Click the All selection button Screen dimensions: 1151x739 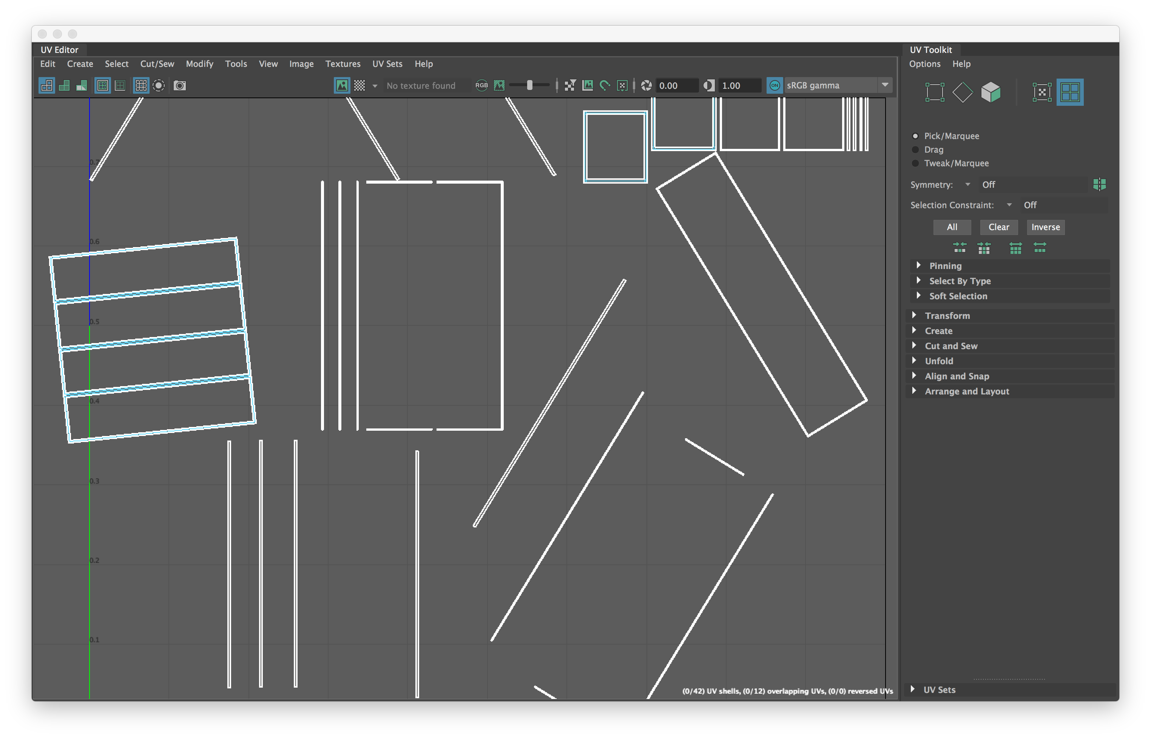[952, 227]
